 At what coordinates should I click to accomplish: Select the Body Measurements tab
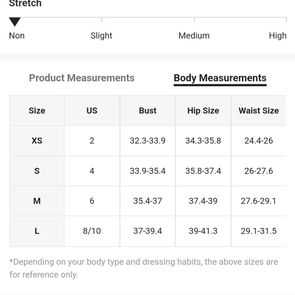tap(220, 78)
